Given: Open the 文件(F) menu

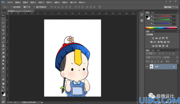Looking at the screenshot, I should (x=10, y=2).
